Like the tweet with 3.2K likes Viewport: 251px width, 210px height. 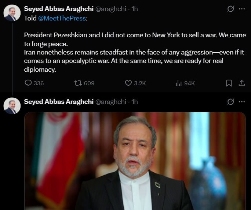(x=135, y=83)
